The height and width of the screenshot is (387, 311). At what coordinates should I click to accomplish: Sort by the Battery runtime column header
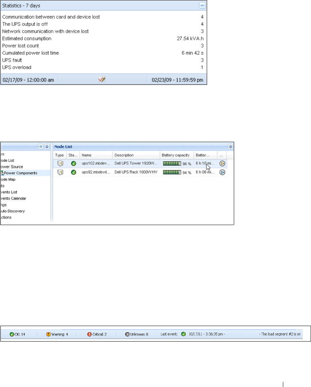(x=205, y=155)
